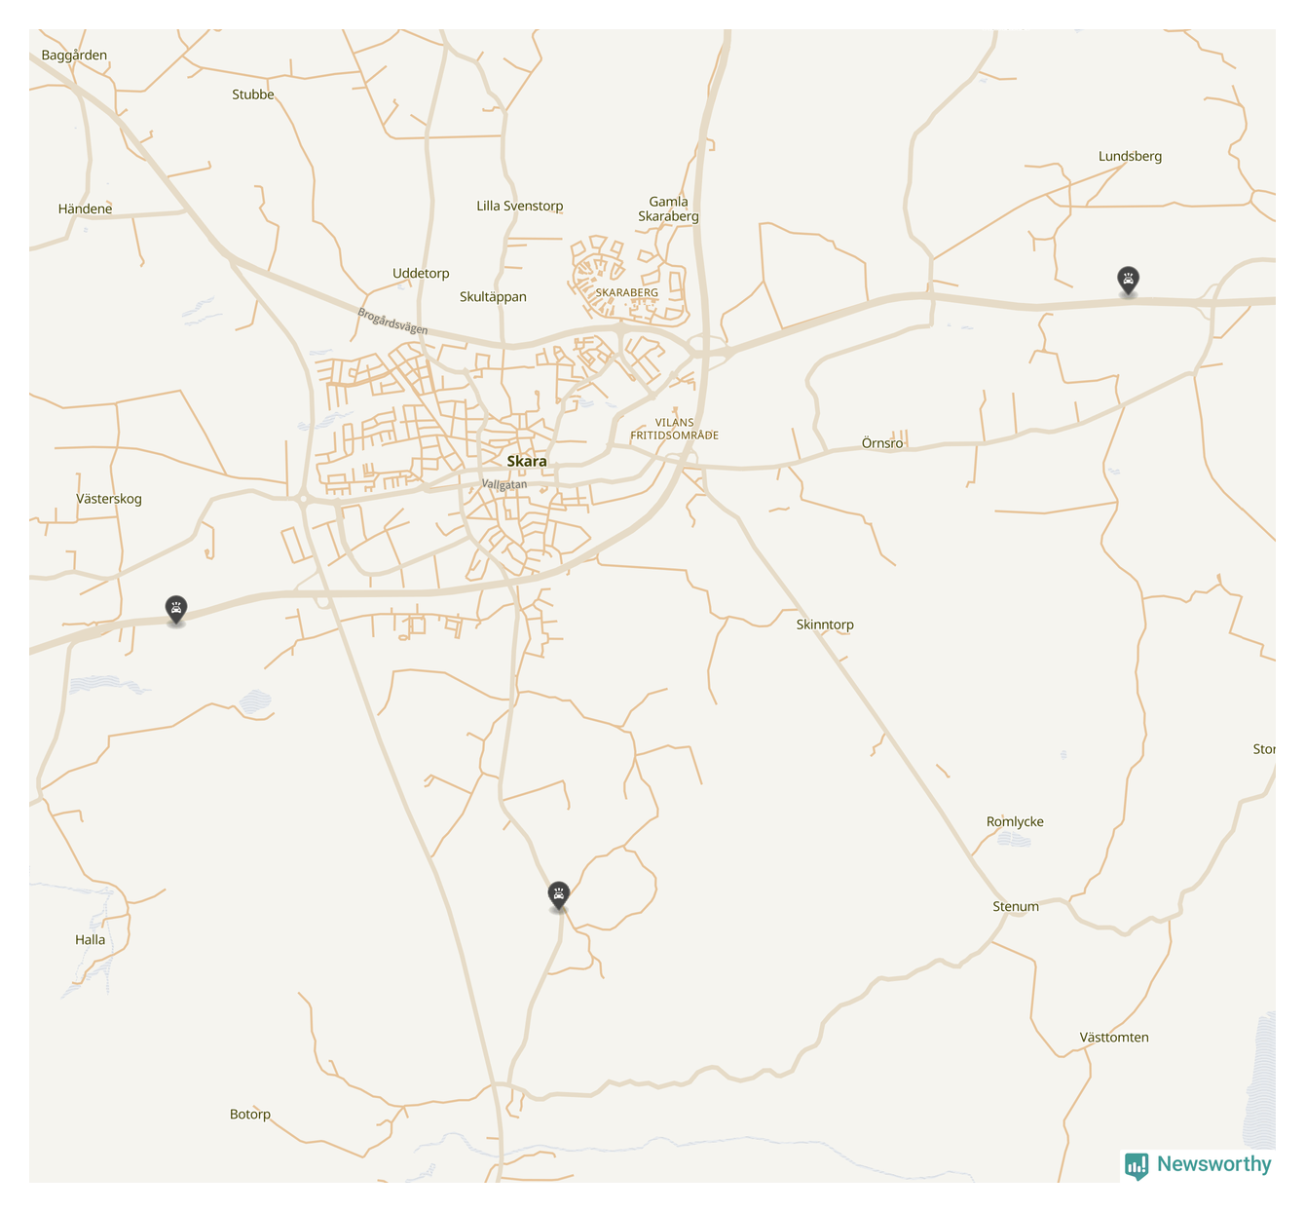This screenshot has width=1305, height=1212.
Task: Click the car marker east of Skara near Lundsberg
Action: tap(1128, 281)
